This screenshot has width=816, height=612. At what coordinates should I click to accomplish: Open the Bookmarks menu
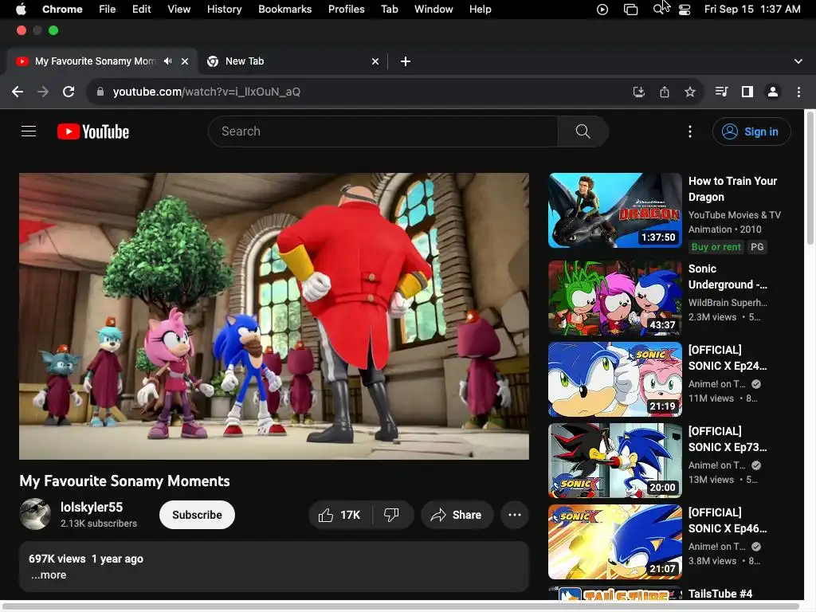pyautogui.click(x=284, y=9)
